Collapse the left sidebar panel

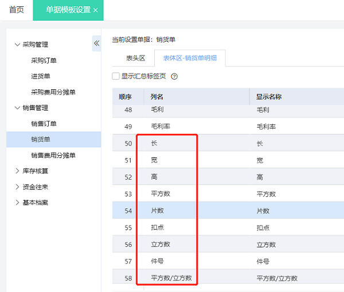[96, 44]
